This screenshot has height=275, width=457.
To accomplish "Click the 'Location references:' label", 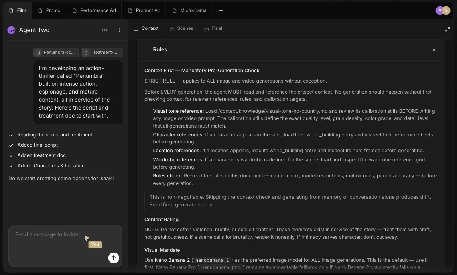I will coord(177,151).
